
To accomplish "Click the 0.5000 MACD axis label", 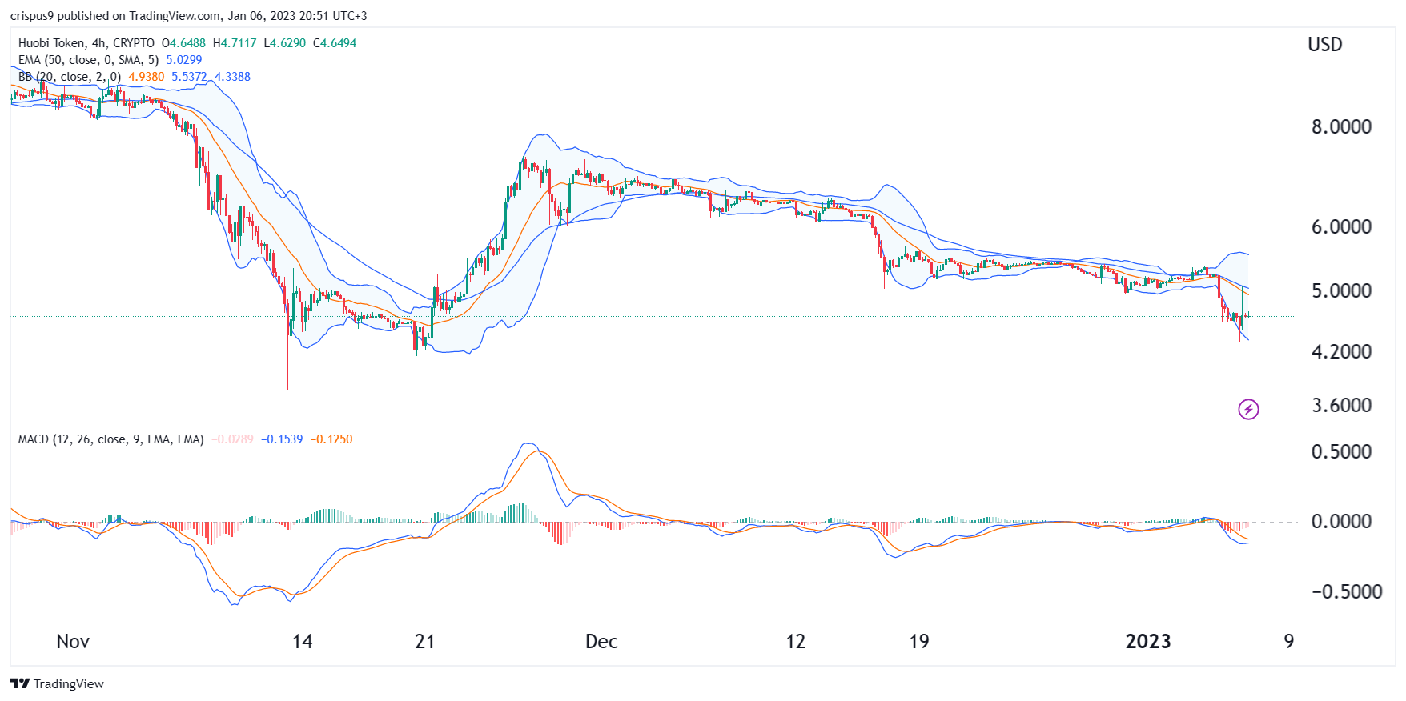I will tap(1341, 451).
